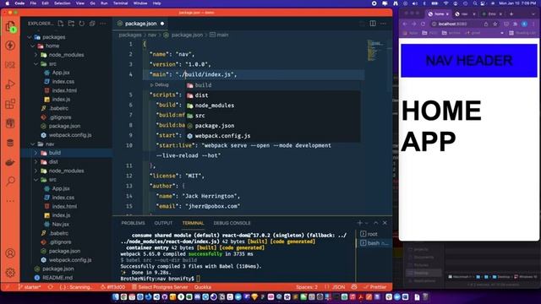
Task: Select the bash terminal session
Action: [x=374, y=243]
